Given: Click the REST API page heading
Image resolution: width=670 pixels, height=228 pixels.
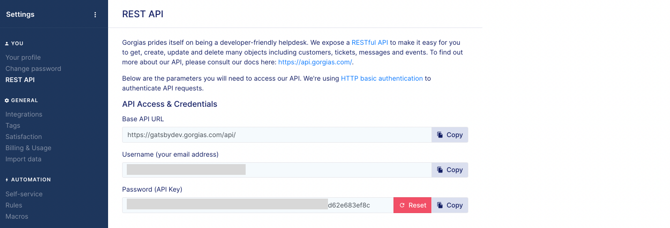Looking at the screenshot, I should point(143,14).
